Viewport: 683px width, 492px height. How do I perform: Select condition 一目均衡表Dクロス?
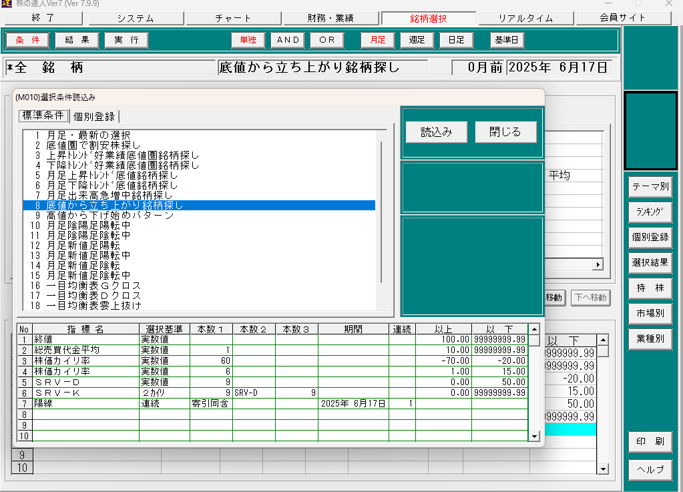click(x=199, y=296)
